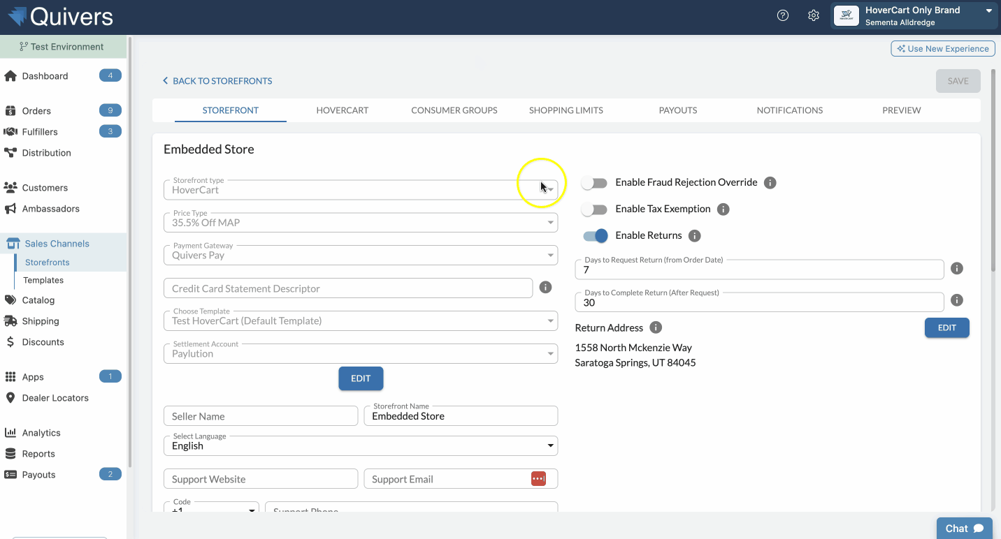Open Templates in the sidebar
The height and width of the screenshot is (539, 1001).
(43, 280)
